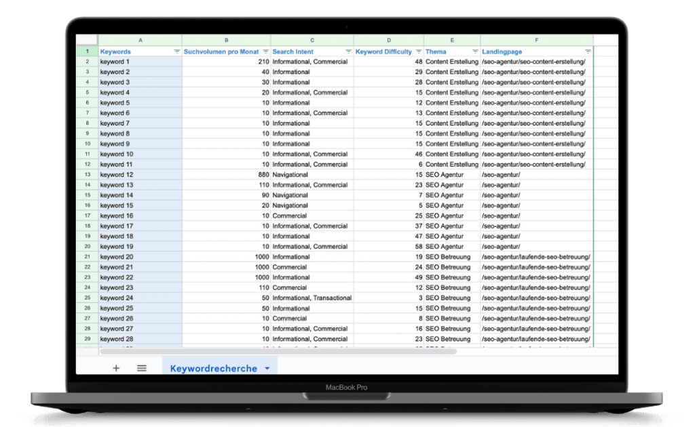Viewport: 695px width, 427px height.
Task: Open filter options for Keyword Difficulty
Action: 419,52
